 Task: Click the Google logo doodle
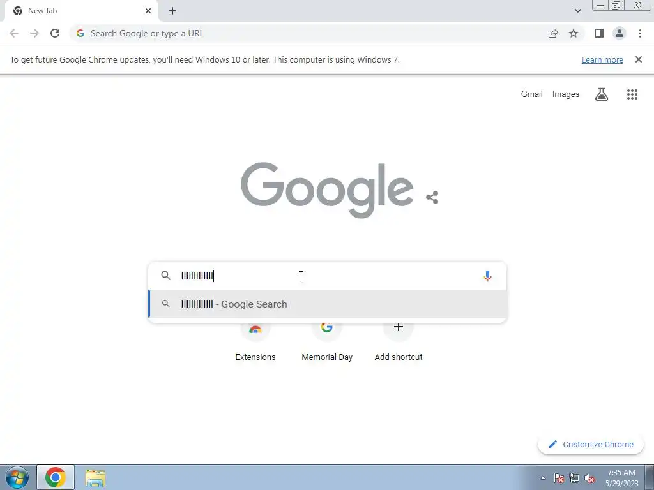pyautogui.click(x=327, y=190)
